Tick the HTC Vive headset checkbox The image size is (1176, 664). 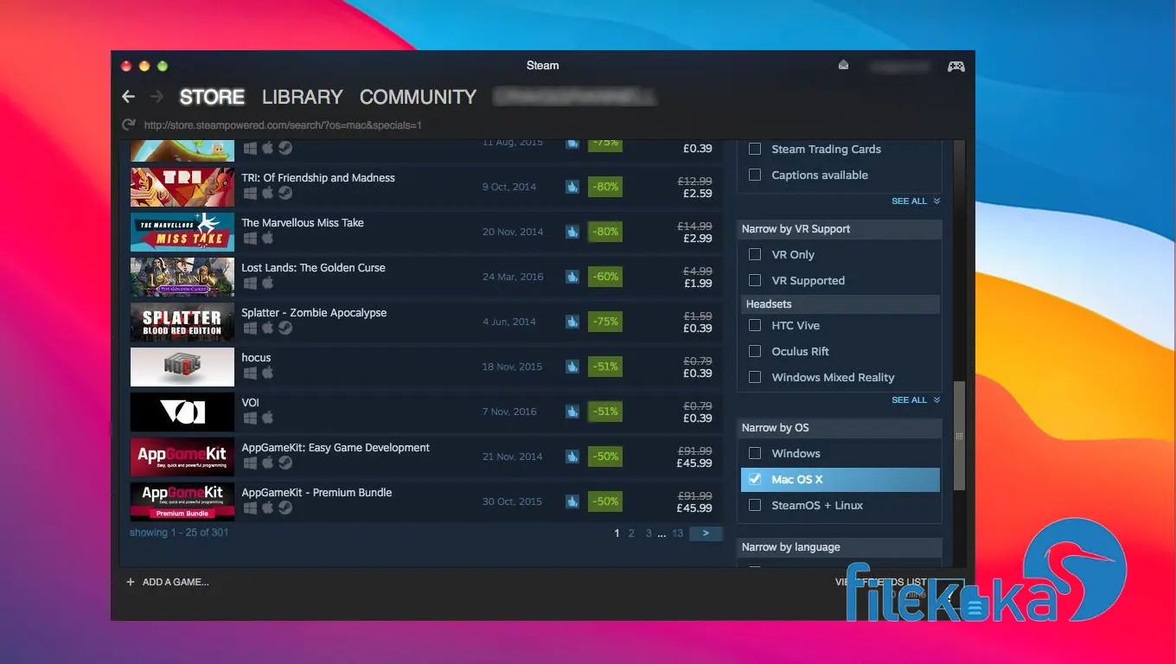coord(755,325)
